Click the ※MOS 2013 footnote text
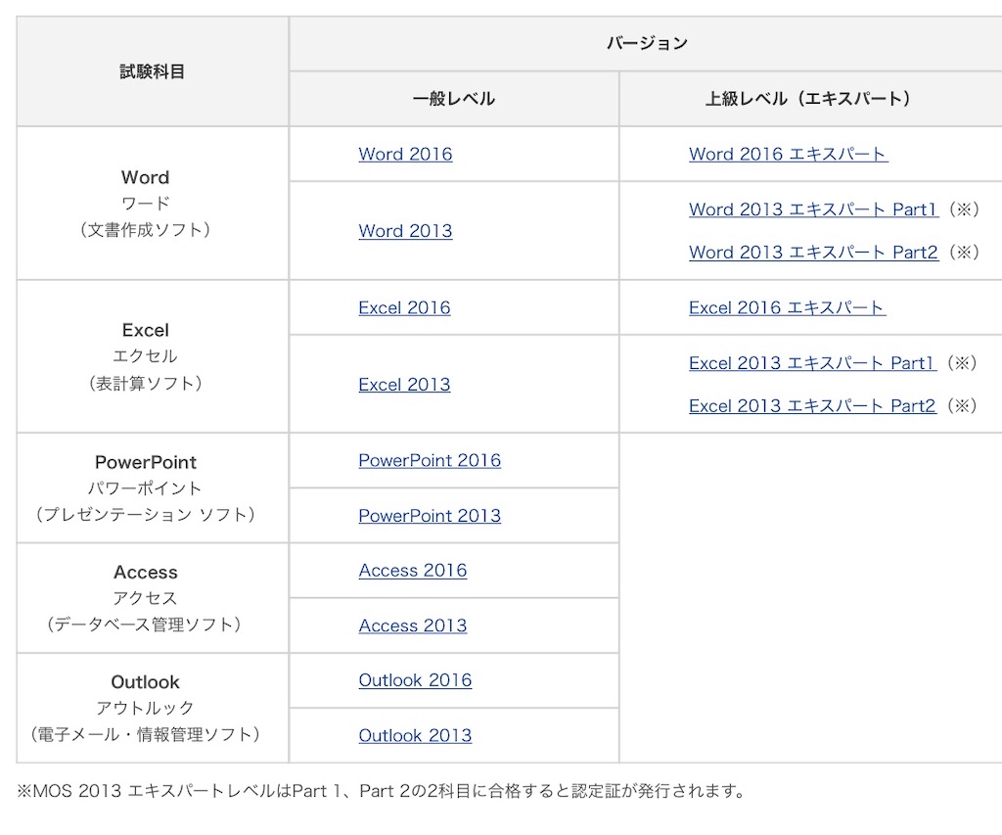The height and width of the screenshot is (835, 1002). click(381, 792)
